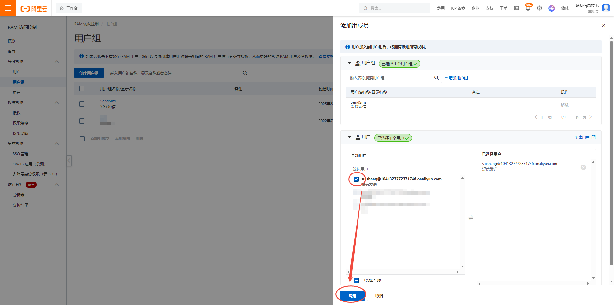
Task: Open the account avatar menu
Action: click(606, 8)
